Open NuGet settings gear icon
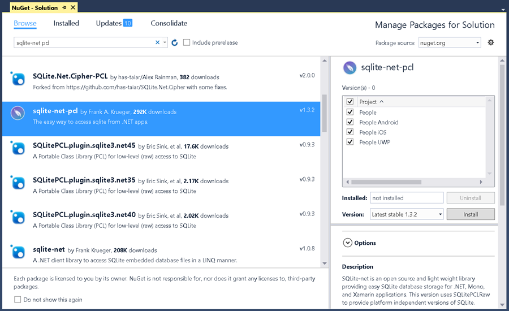Screen dimensions: 509x311 (491, 42)
